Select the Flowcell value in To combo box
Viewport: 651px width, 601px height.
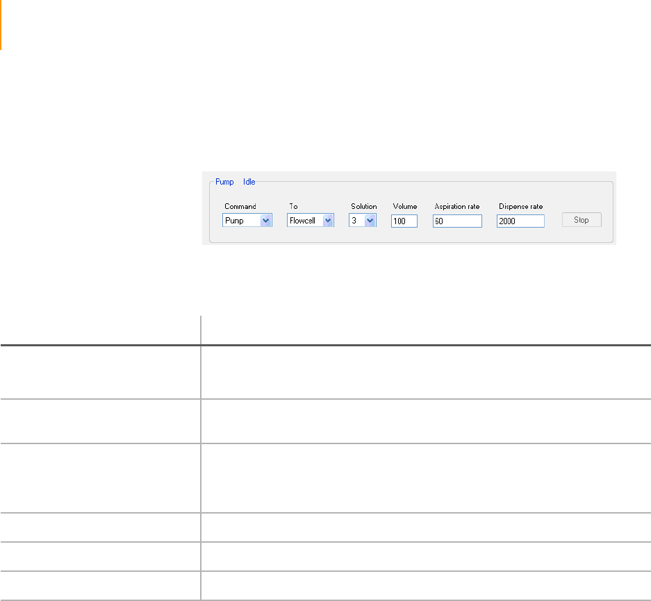pyautogui.click(x=304, y=221)
